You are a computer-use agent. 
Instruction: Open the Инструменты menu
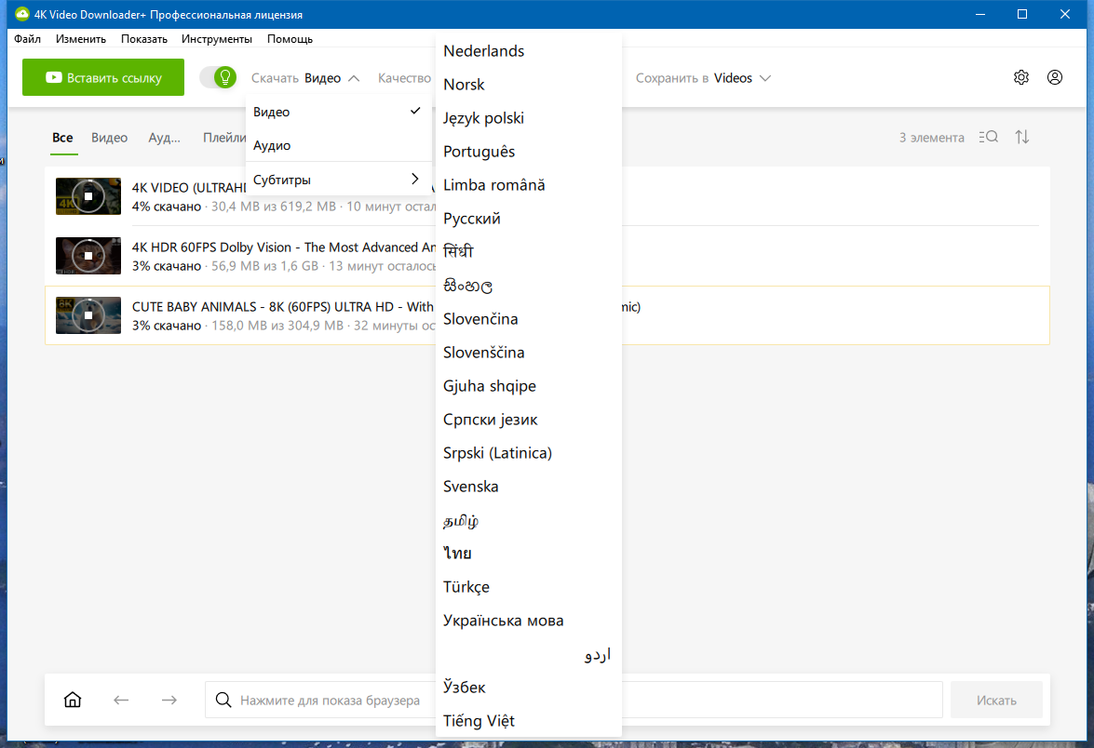pyautogui.click(x=216, y=39)
